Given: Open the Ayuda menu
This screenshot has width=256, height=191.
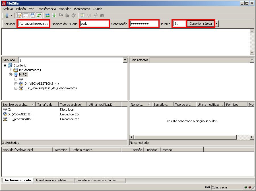Looking at the screenshot, I should click(98, 9).
